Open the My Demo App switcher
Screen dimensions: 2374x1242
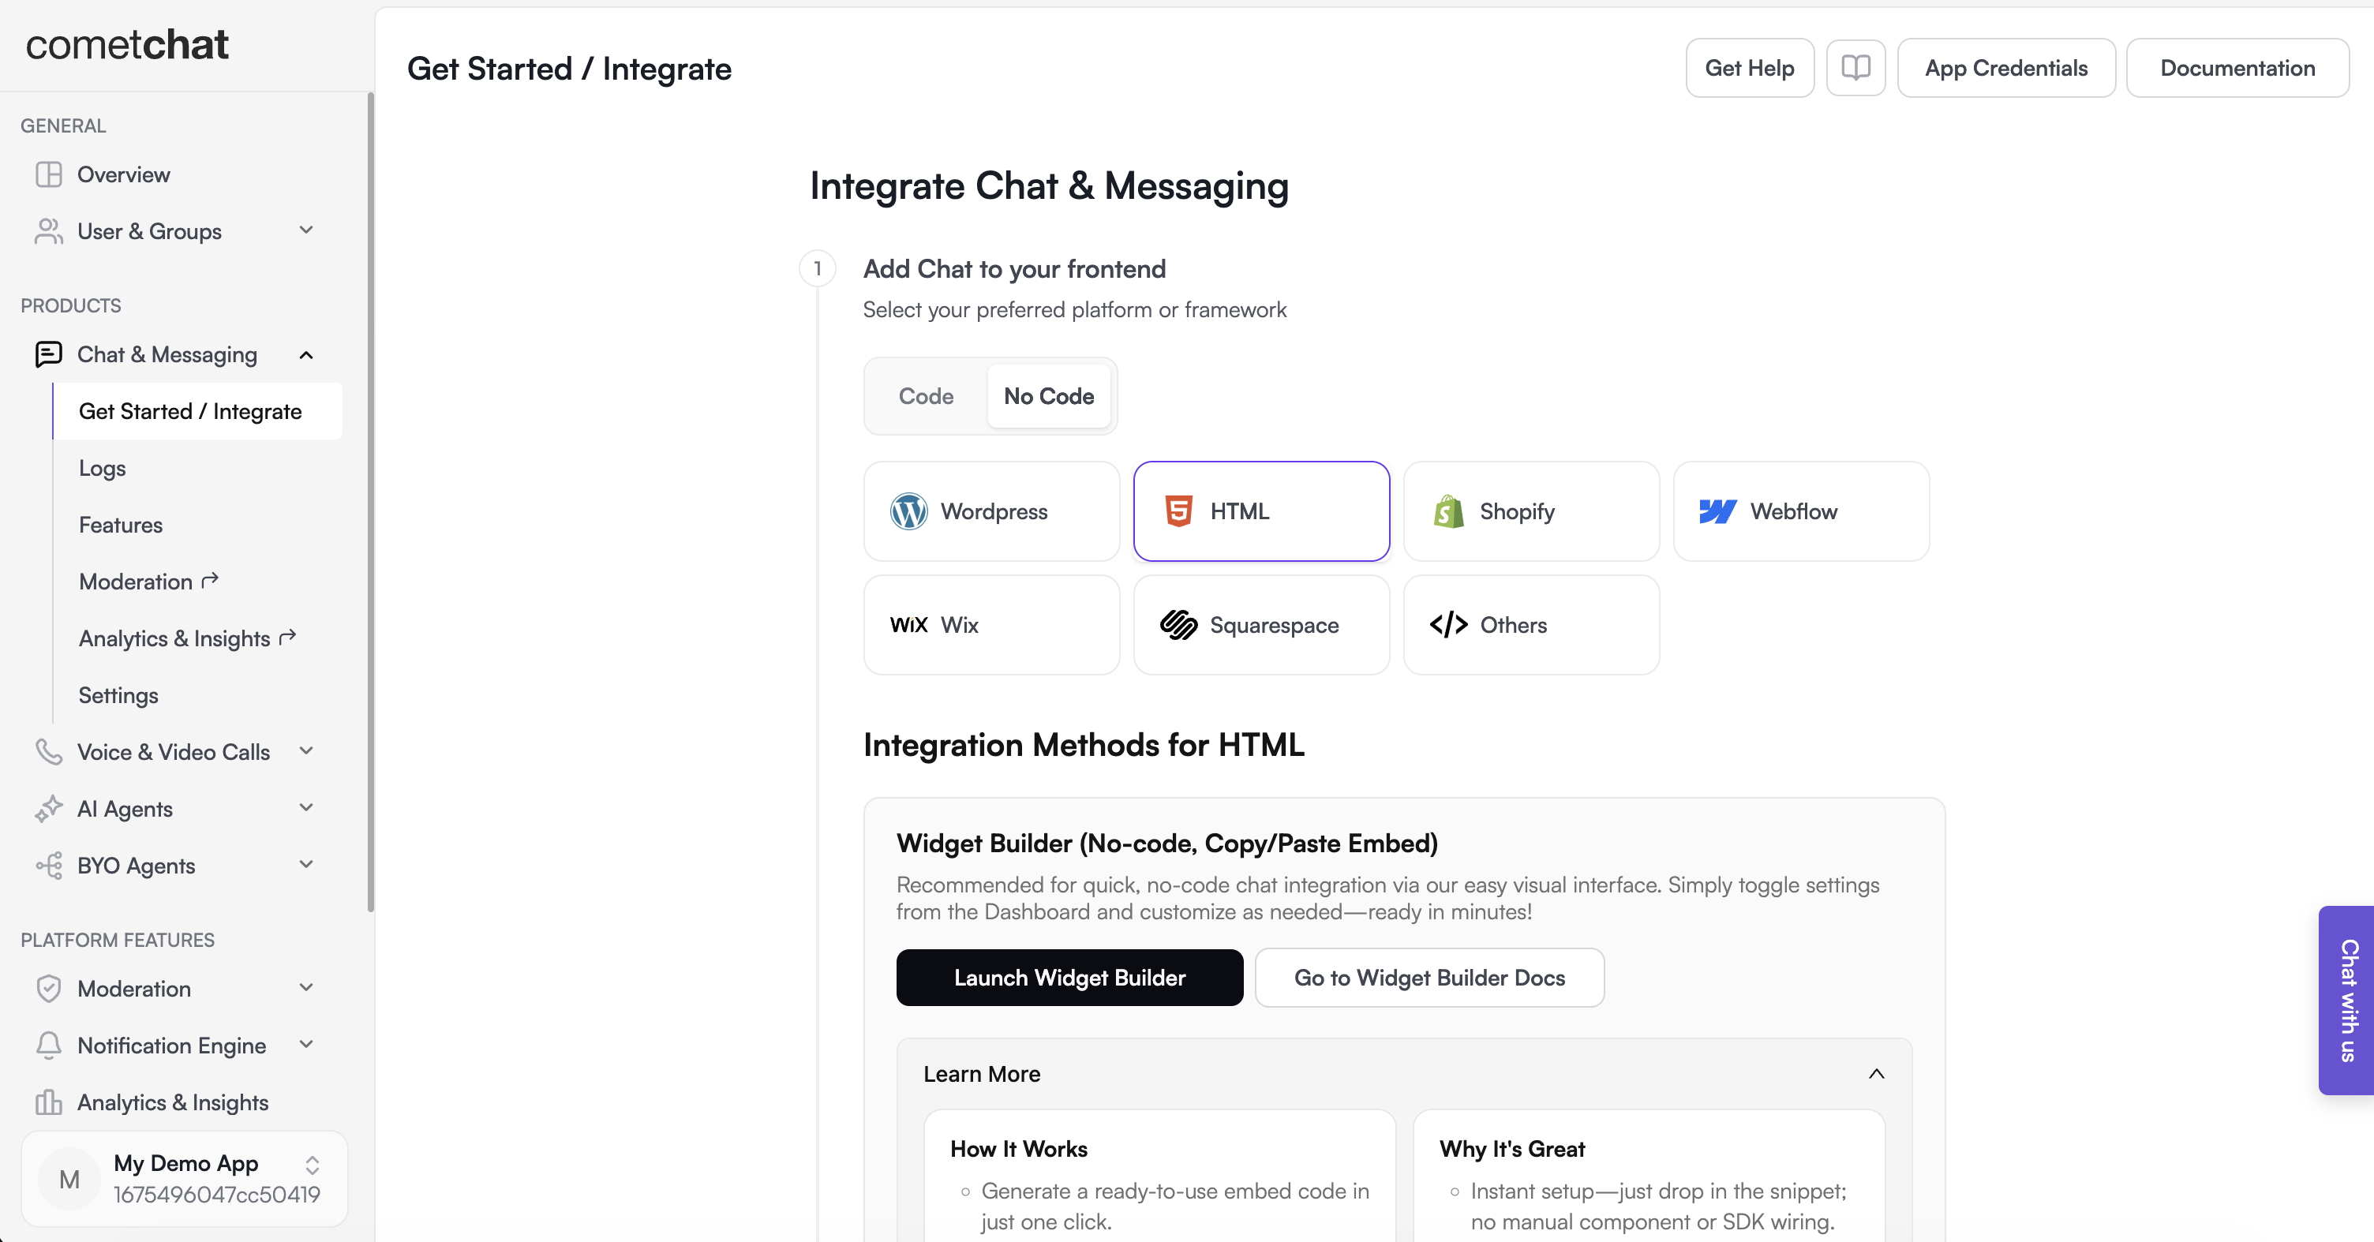point(185,1178)
